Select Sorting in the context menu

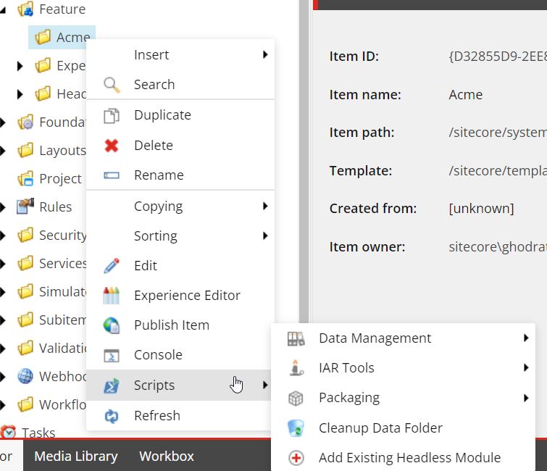click(x=180, y=236)
